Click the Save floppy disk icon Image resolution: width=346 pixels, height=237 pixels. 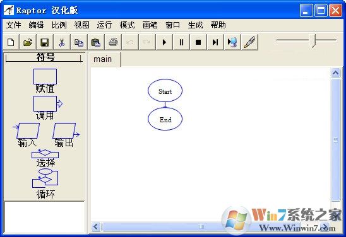click(x=45, y=42)
